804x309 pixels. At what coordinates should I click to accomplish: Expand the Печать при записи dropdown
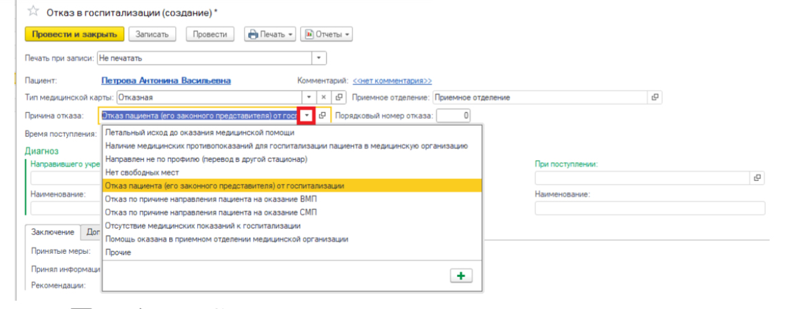coord(319,59)
